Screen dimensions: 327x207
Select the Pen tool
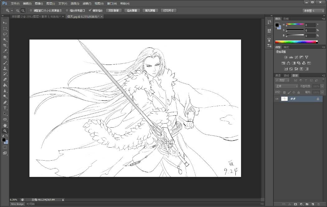click(5, 102)
